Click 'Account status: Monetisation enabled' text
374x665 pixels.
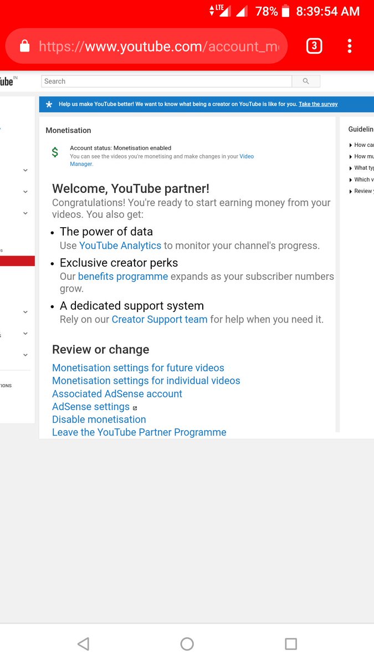click(x=120, y=148)
